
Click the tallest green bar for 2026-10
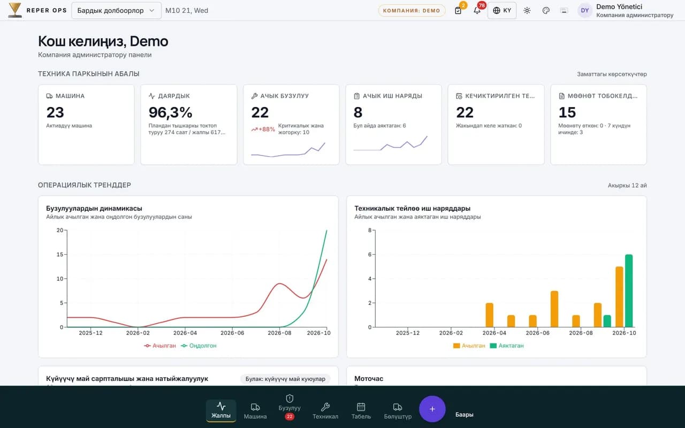click(629, 291)
